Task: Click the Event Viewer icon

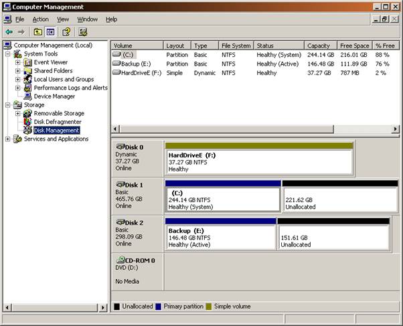Action: tap(27, 62)
